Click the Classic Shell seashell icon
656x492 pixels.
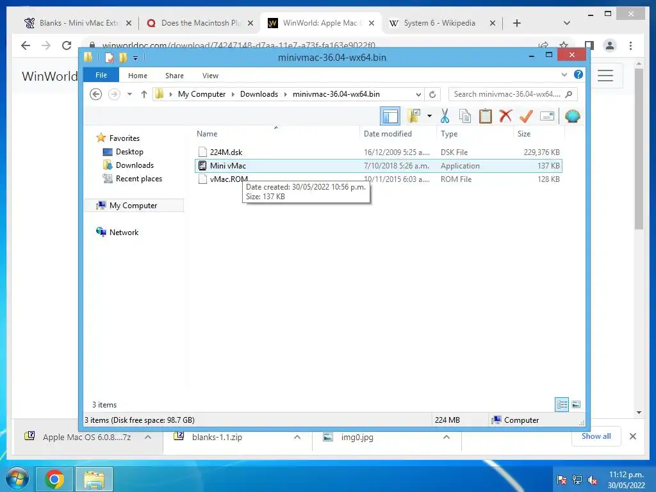tap(572, 116)
